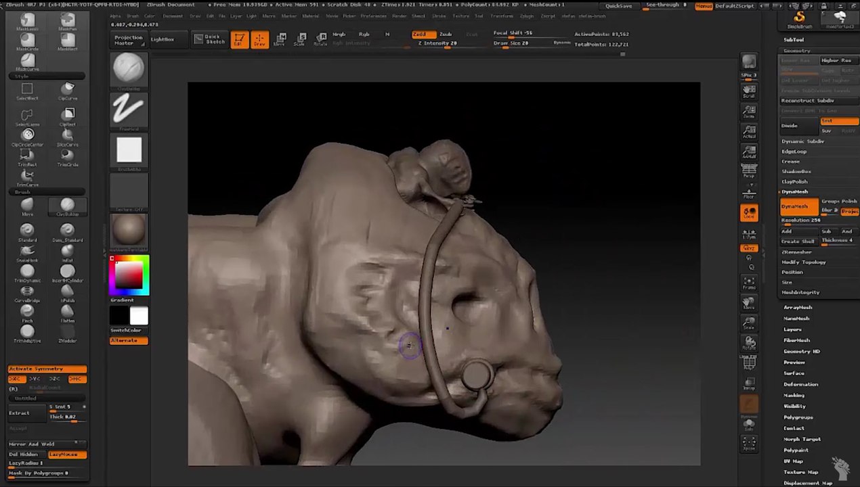The width and height of the screenshot is (860, 487).
Task: Select the SnakeHook brush
Action: [27, 253]
